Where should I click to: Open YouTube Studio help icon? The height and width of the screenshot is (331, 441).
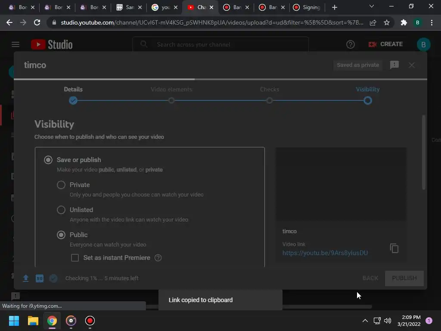point(351,44)
